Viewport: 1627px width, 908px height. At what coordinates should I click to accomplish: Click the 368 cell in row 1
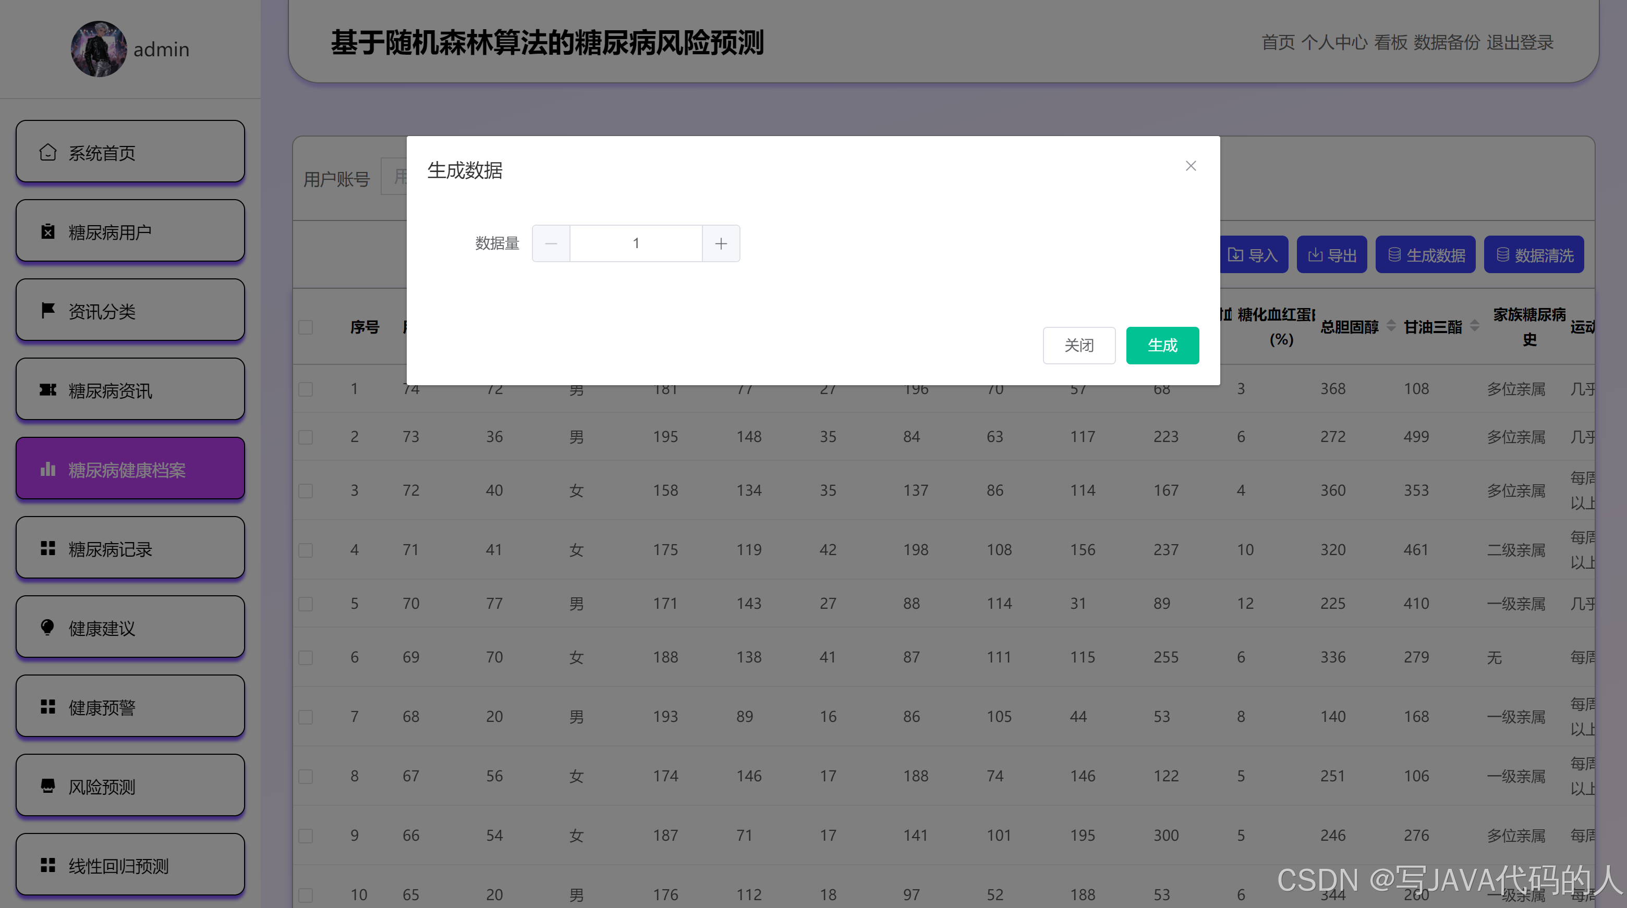1333,389
